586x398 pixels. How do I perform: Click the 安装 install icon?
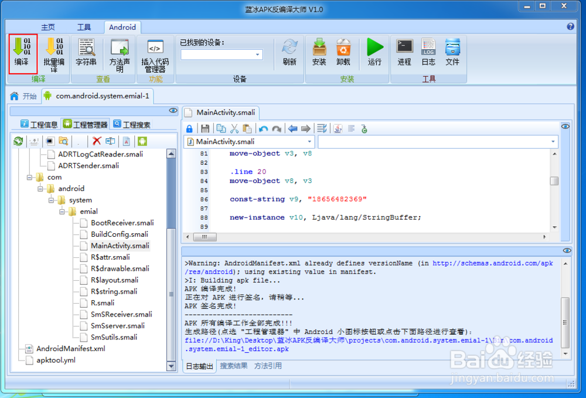click(x=319, y=52)
